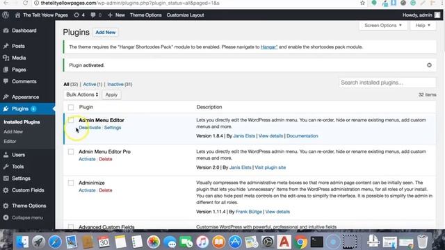Viewport: 445px width, 250px height.
Task: Toggle the select-all plugins checkbox
Action: [x=71, y=107]
